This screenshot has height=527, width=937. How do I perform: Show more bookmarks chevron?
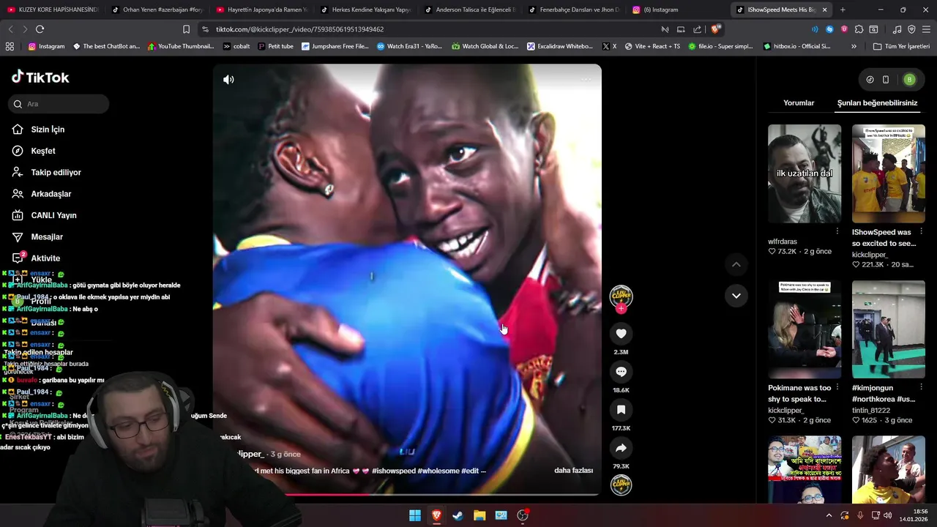point(854,46)
